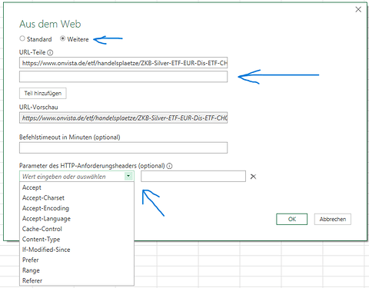Collapse the header name dropdown arrow
Viewport: 369px width, 288px height.
(128, 176)
